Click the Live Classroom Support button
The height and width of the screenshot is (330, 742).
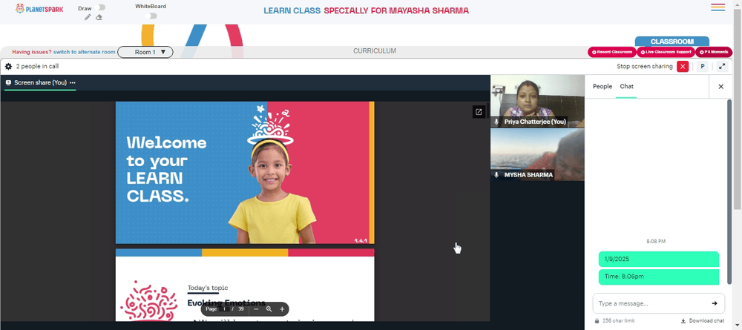[x=666, y=52]
